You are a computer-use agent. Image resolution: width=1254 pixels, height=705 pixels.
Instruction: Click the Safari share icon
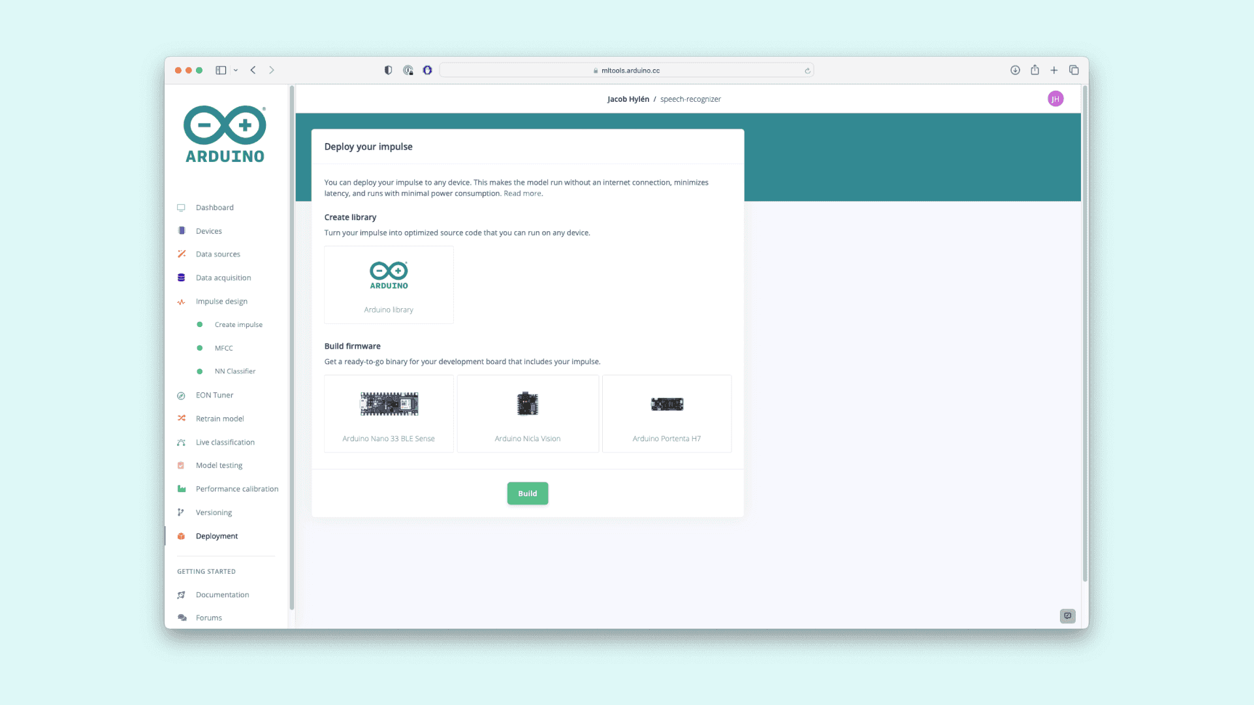pyautogui.click(x=1035, y=70)
